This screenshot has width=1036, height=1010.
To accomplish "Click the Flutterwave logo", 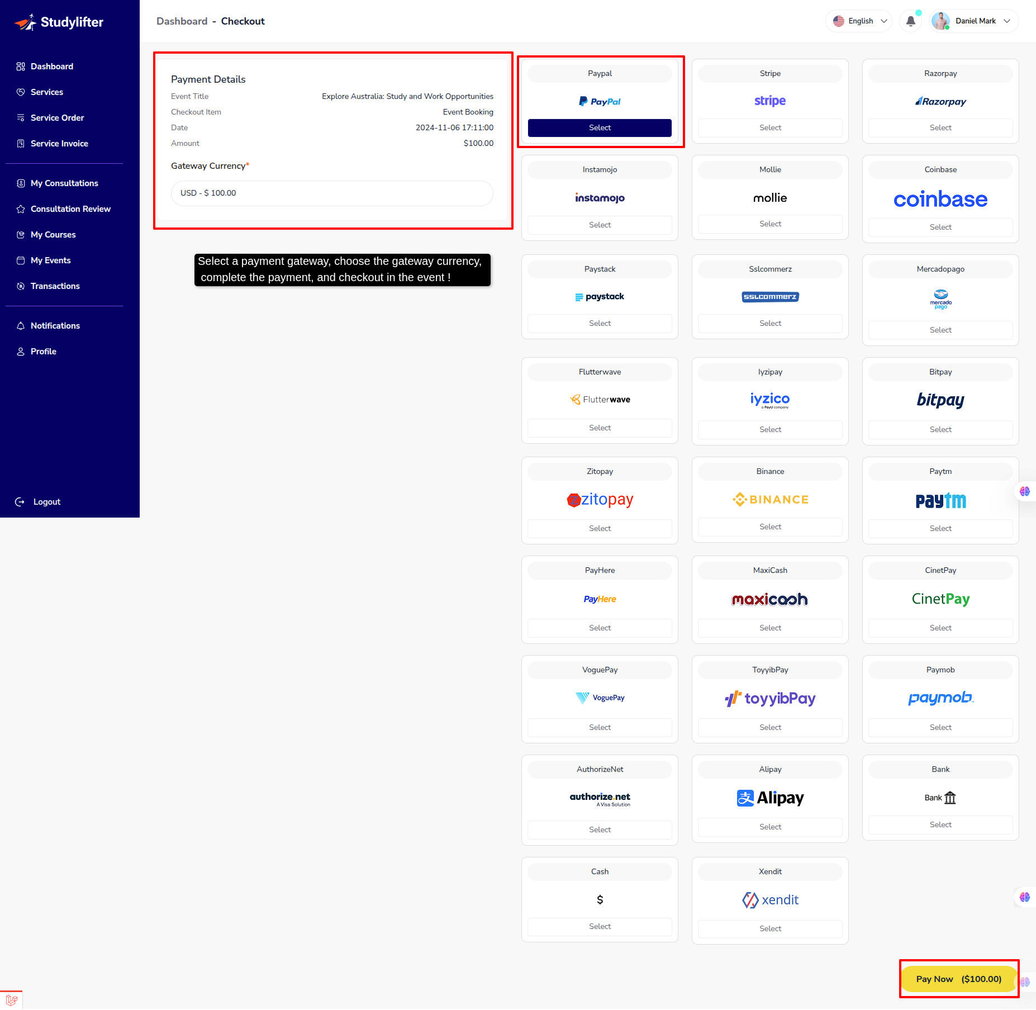I will coord(600,400).
